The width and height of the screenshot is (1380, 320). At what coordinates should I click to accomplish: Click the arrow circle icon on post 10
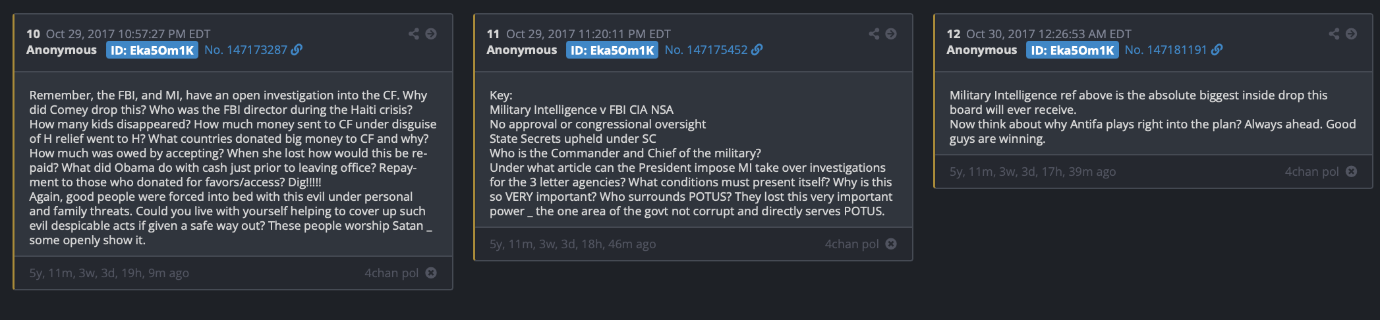[431, 34]
